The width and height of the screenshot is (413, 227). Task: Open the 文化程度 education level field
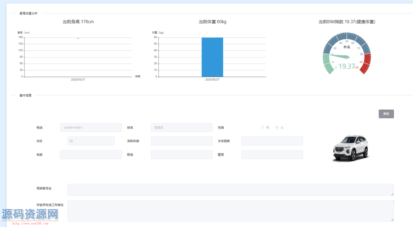(x=272, y=141)
